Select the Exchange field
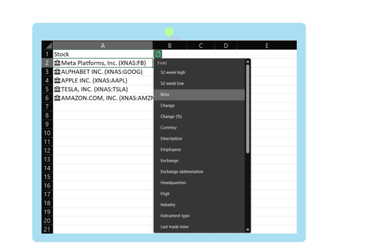 [x=200, y=161]
